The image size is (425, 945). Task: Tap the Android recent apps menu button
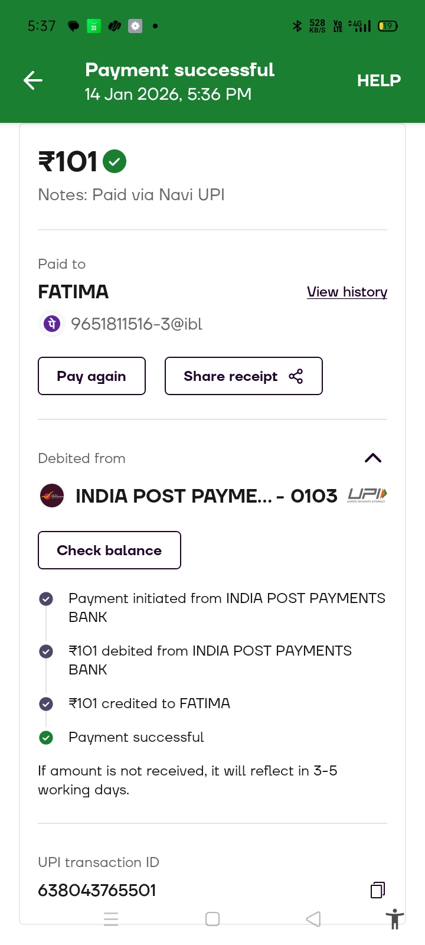111,919
